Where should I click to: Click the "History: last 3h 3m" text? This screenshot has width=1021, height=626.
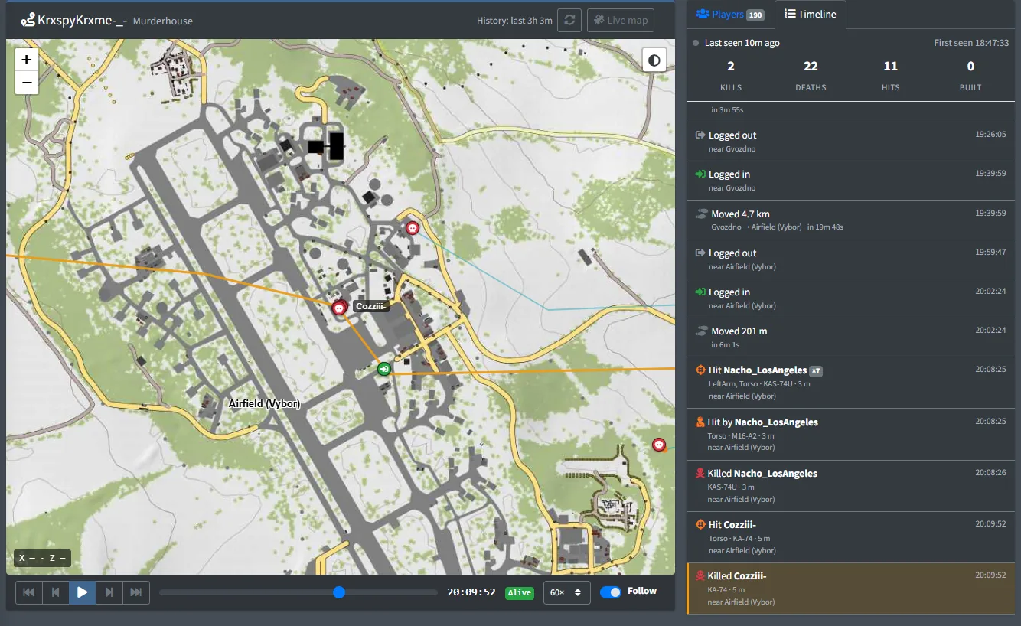point(514,21)
